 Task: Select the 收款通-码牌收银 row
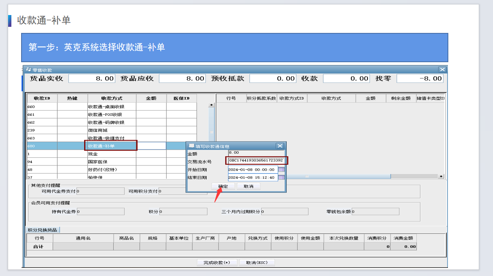pyautogui.click(x=112, y=122)
